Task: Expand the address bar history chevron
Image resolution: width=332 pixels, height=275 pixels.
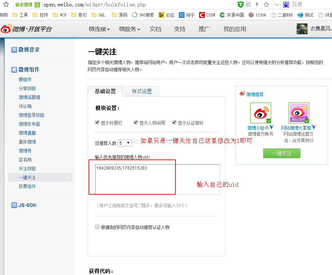Action: 276,5
